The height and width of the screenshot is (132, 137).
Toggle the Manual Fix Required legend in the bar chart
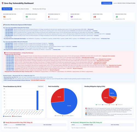[17, 116]
